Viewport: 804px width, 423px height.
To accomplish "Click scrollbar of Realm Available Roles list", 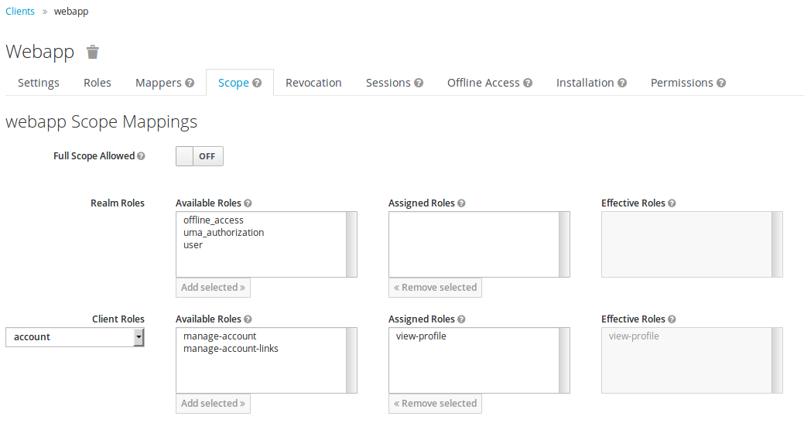I will click(351, 244).
